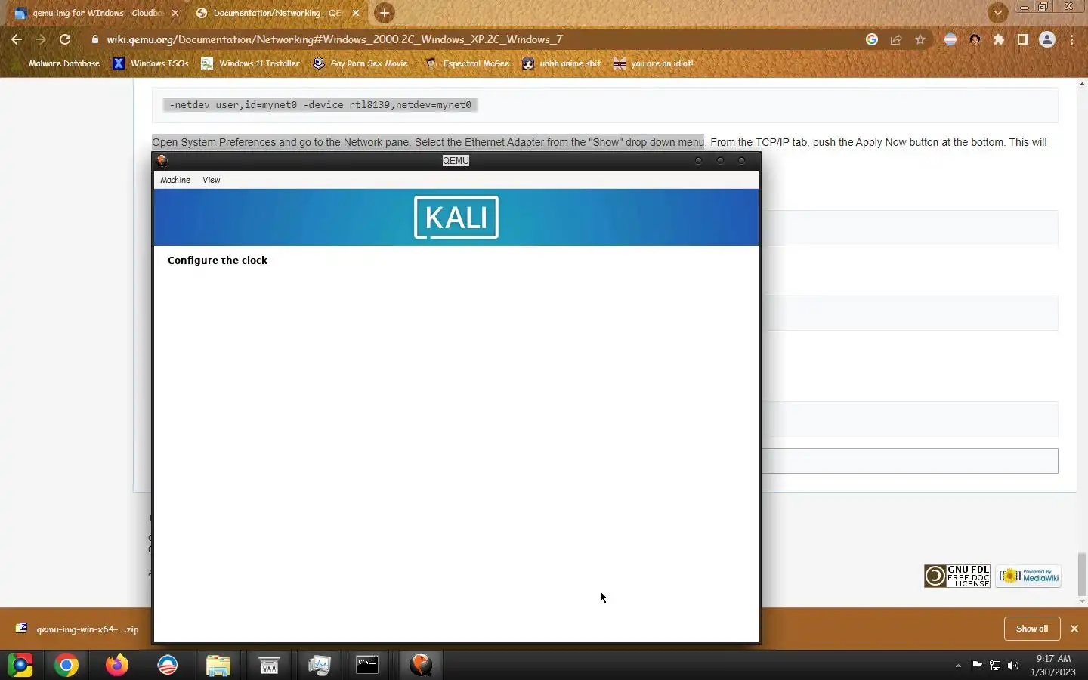Switch to the Documentation/Networking tab
Screen dimensions: 1088x680
277,13
